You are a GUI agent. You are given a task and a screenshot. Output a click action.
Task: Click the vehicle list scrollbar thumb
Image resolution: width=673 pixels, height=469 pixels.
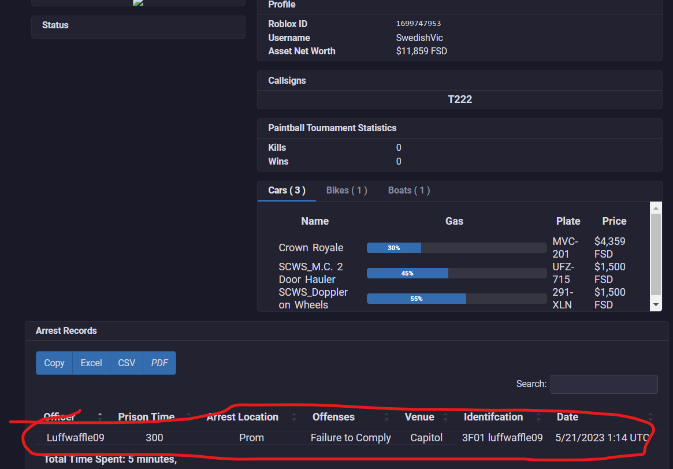tap(656, 255)
